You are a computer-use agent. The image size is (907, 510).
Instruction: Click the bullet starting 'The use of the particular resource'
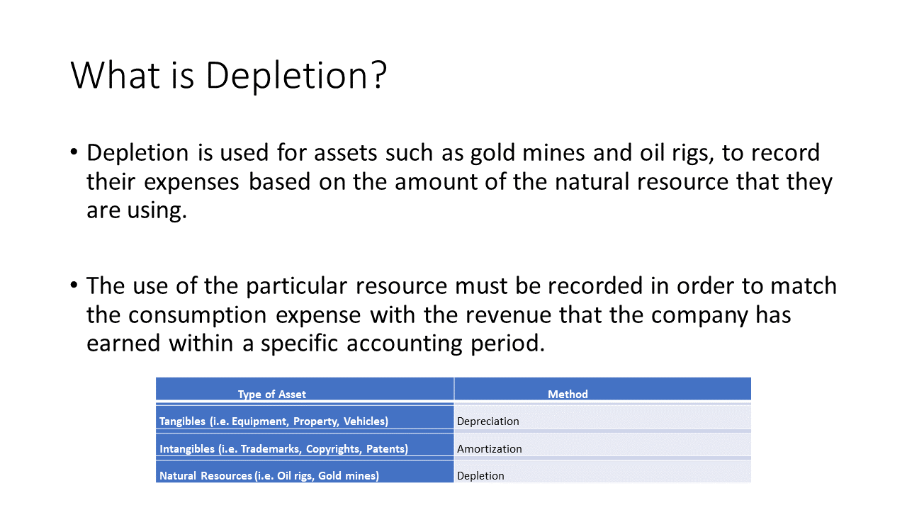click(x=453, y=314)
